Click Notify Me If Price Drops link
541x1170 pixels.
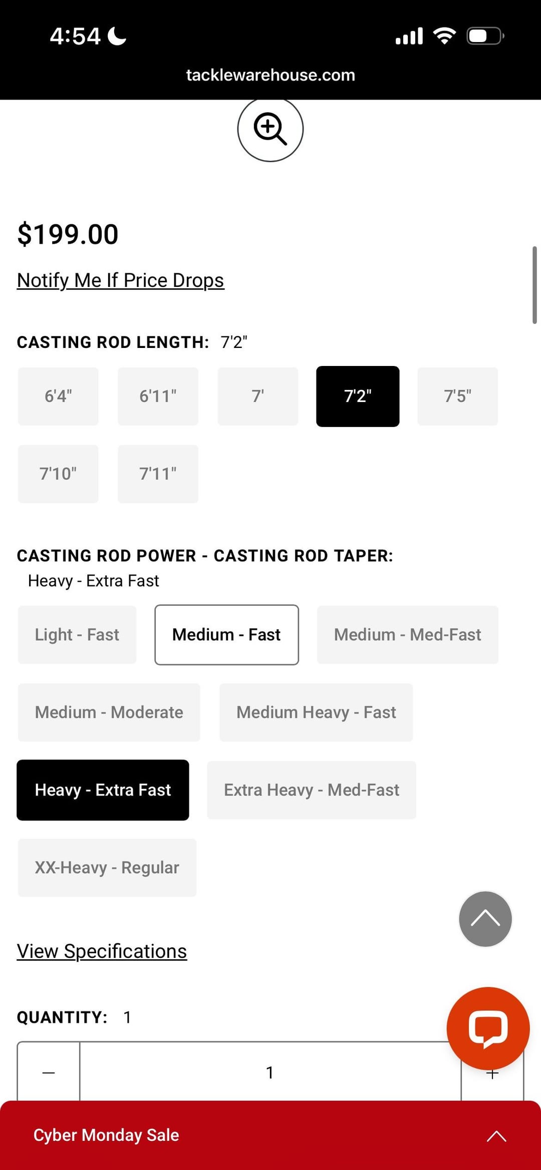[120, 280]
